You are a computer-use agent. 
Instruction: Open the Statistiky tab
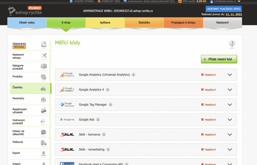[144, 22]
